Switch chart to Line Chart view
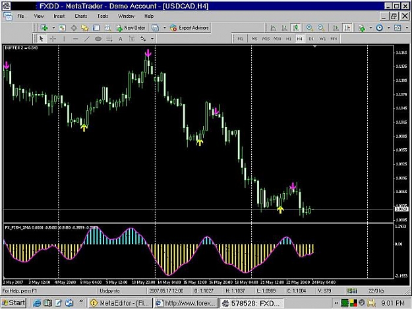 point(274,28)
